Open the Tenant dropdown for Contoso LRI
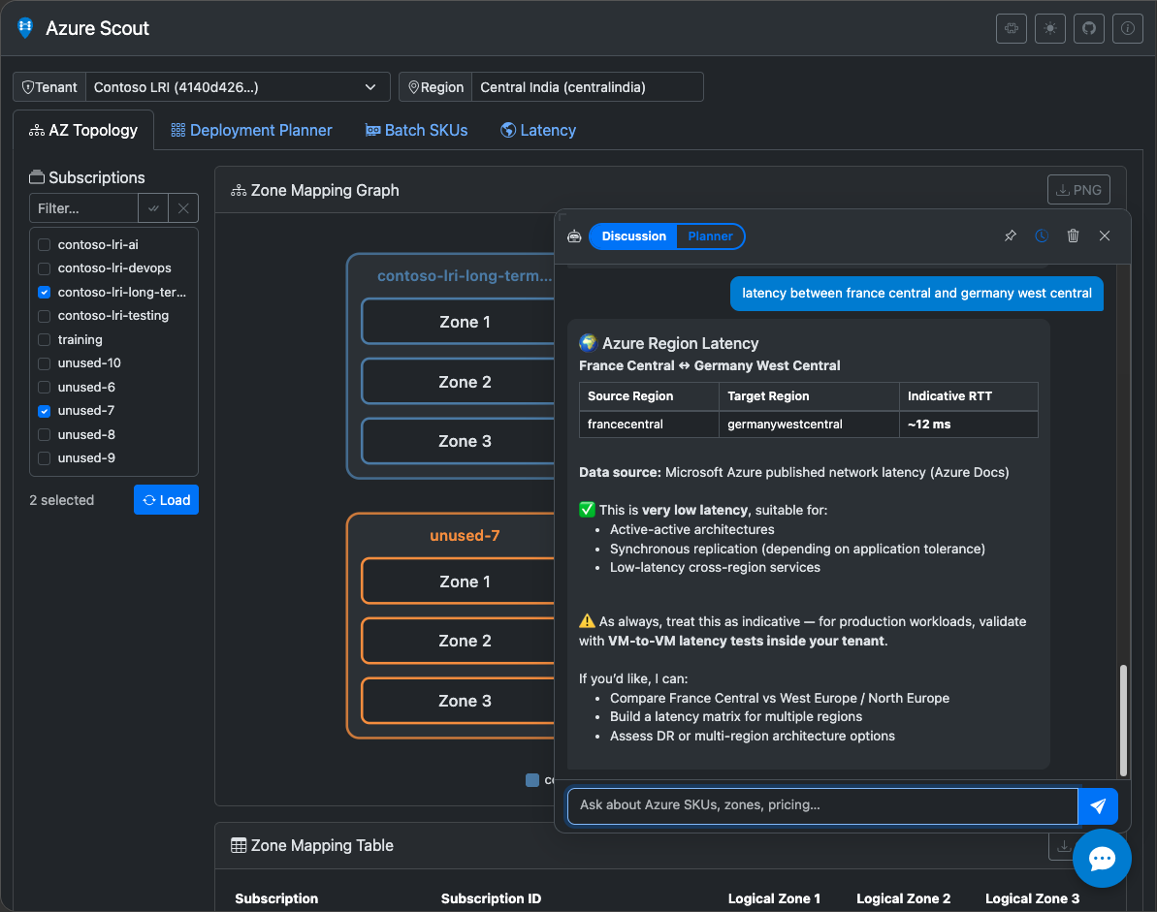Image resolution: width=1157 pixels, height=912 pixels. (239, 86)
